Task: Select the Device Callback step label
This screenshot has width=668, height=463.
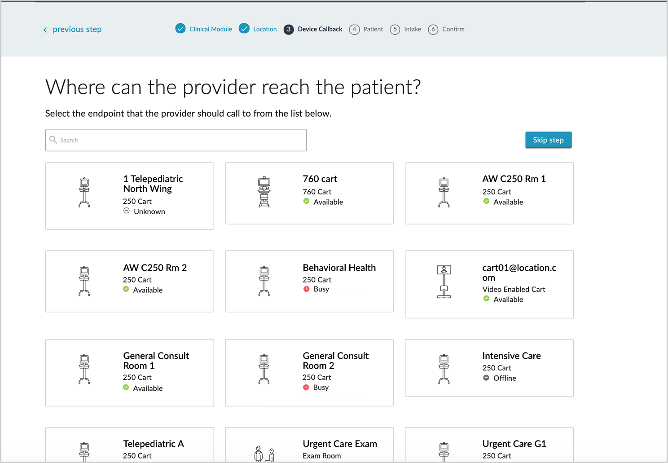Action: [x=320, y=29]
